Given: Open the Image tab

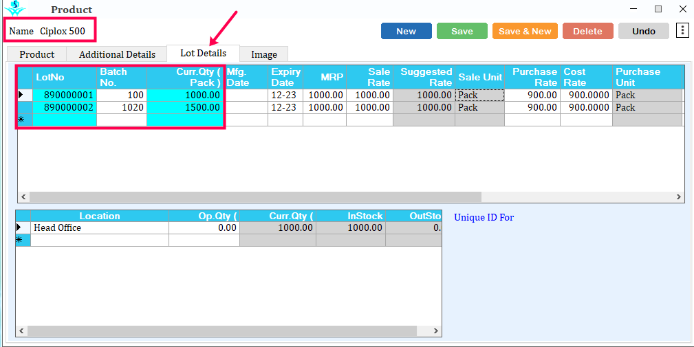Looking at the screenshot, I should (264, 54).
